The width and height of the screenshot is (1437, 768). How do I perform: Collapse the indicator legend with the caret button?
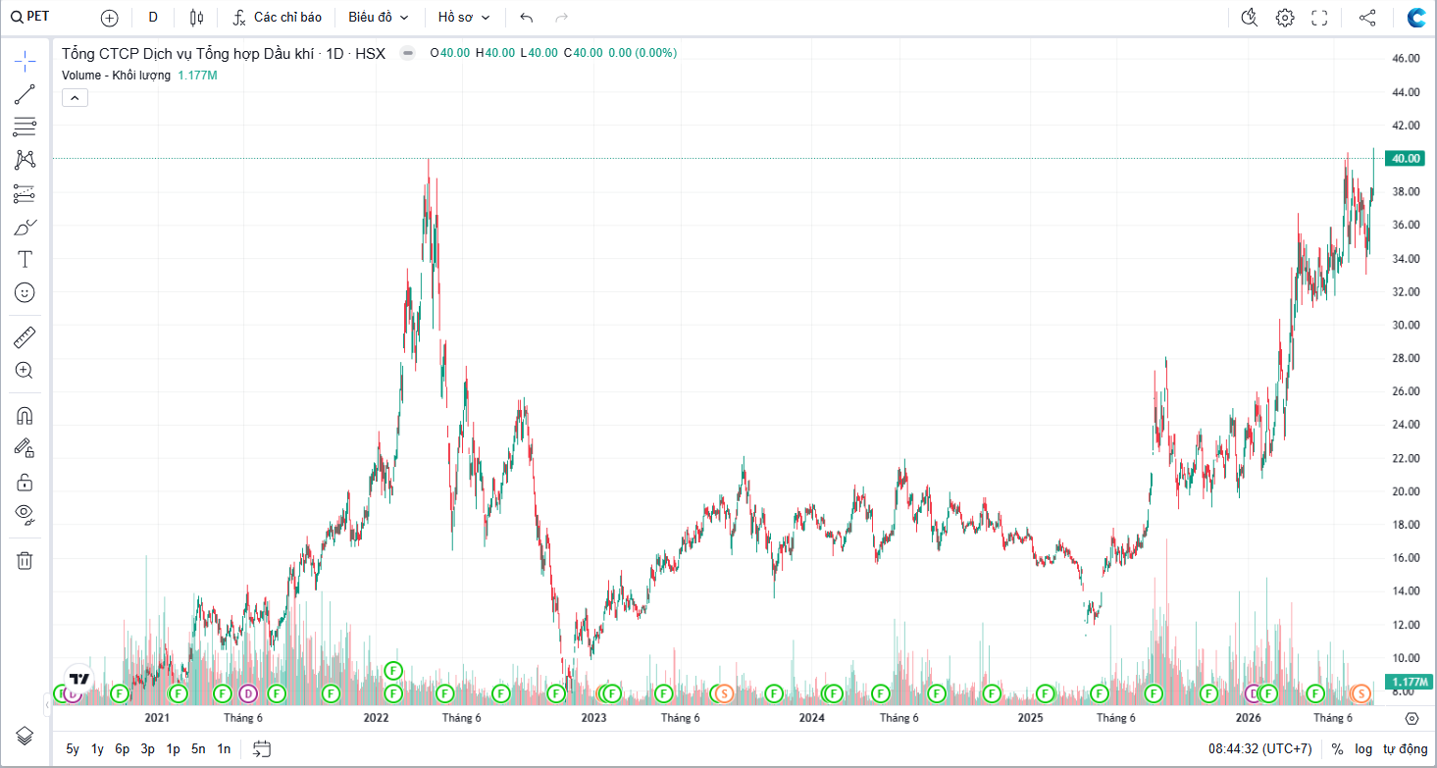click(75, 97)
